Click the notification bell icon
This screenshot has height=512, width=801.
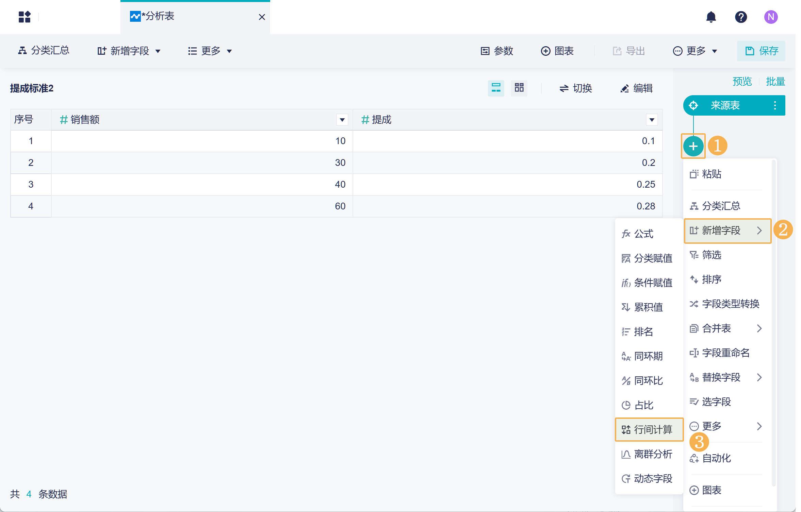(711, 17)
